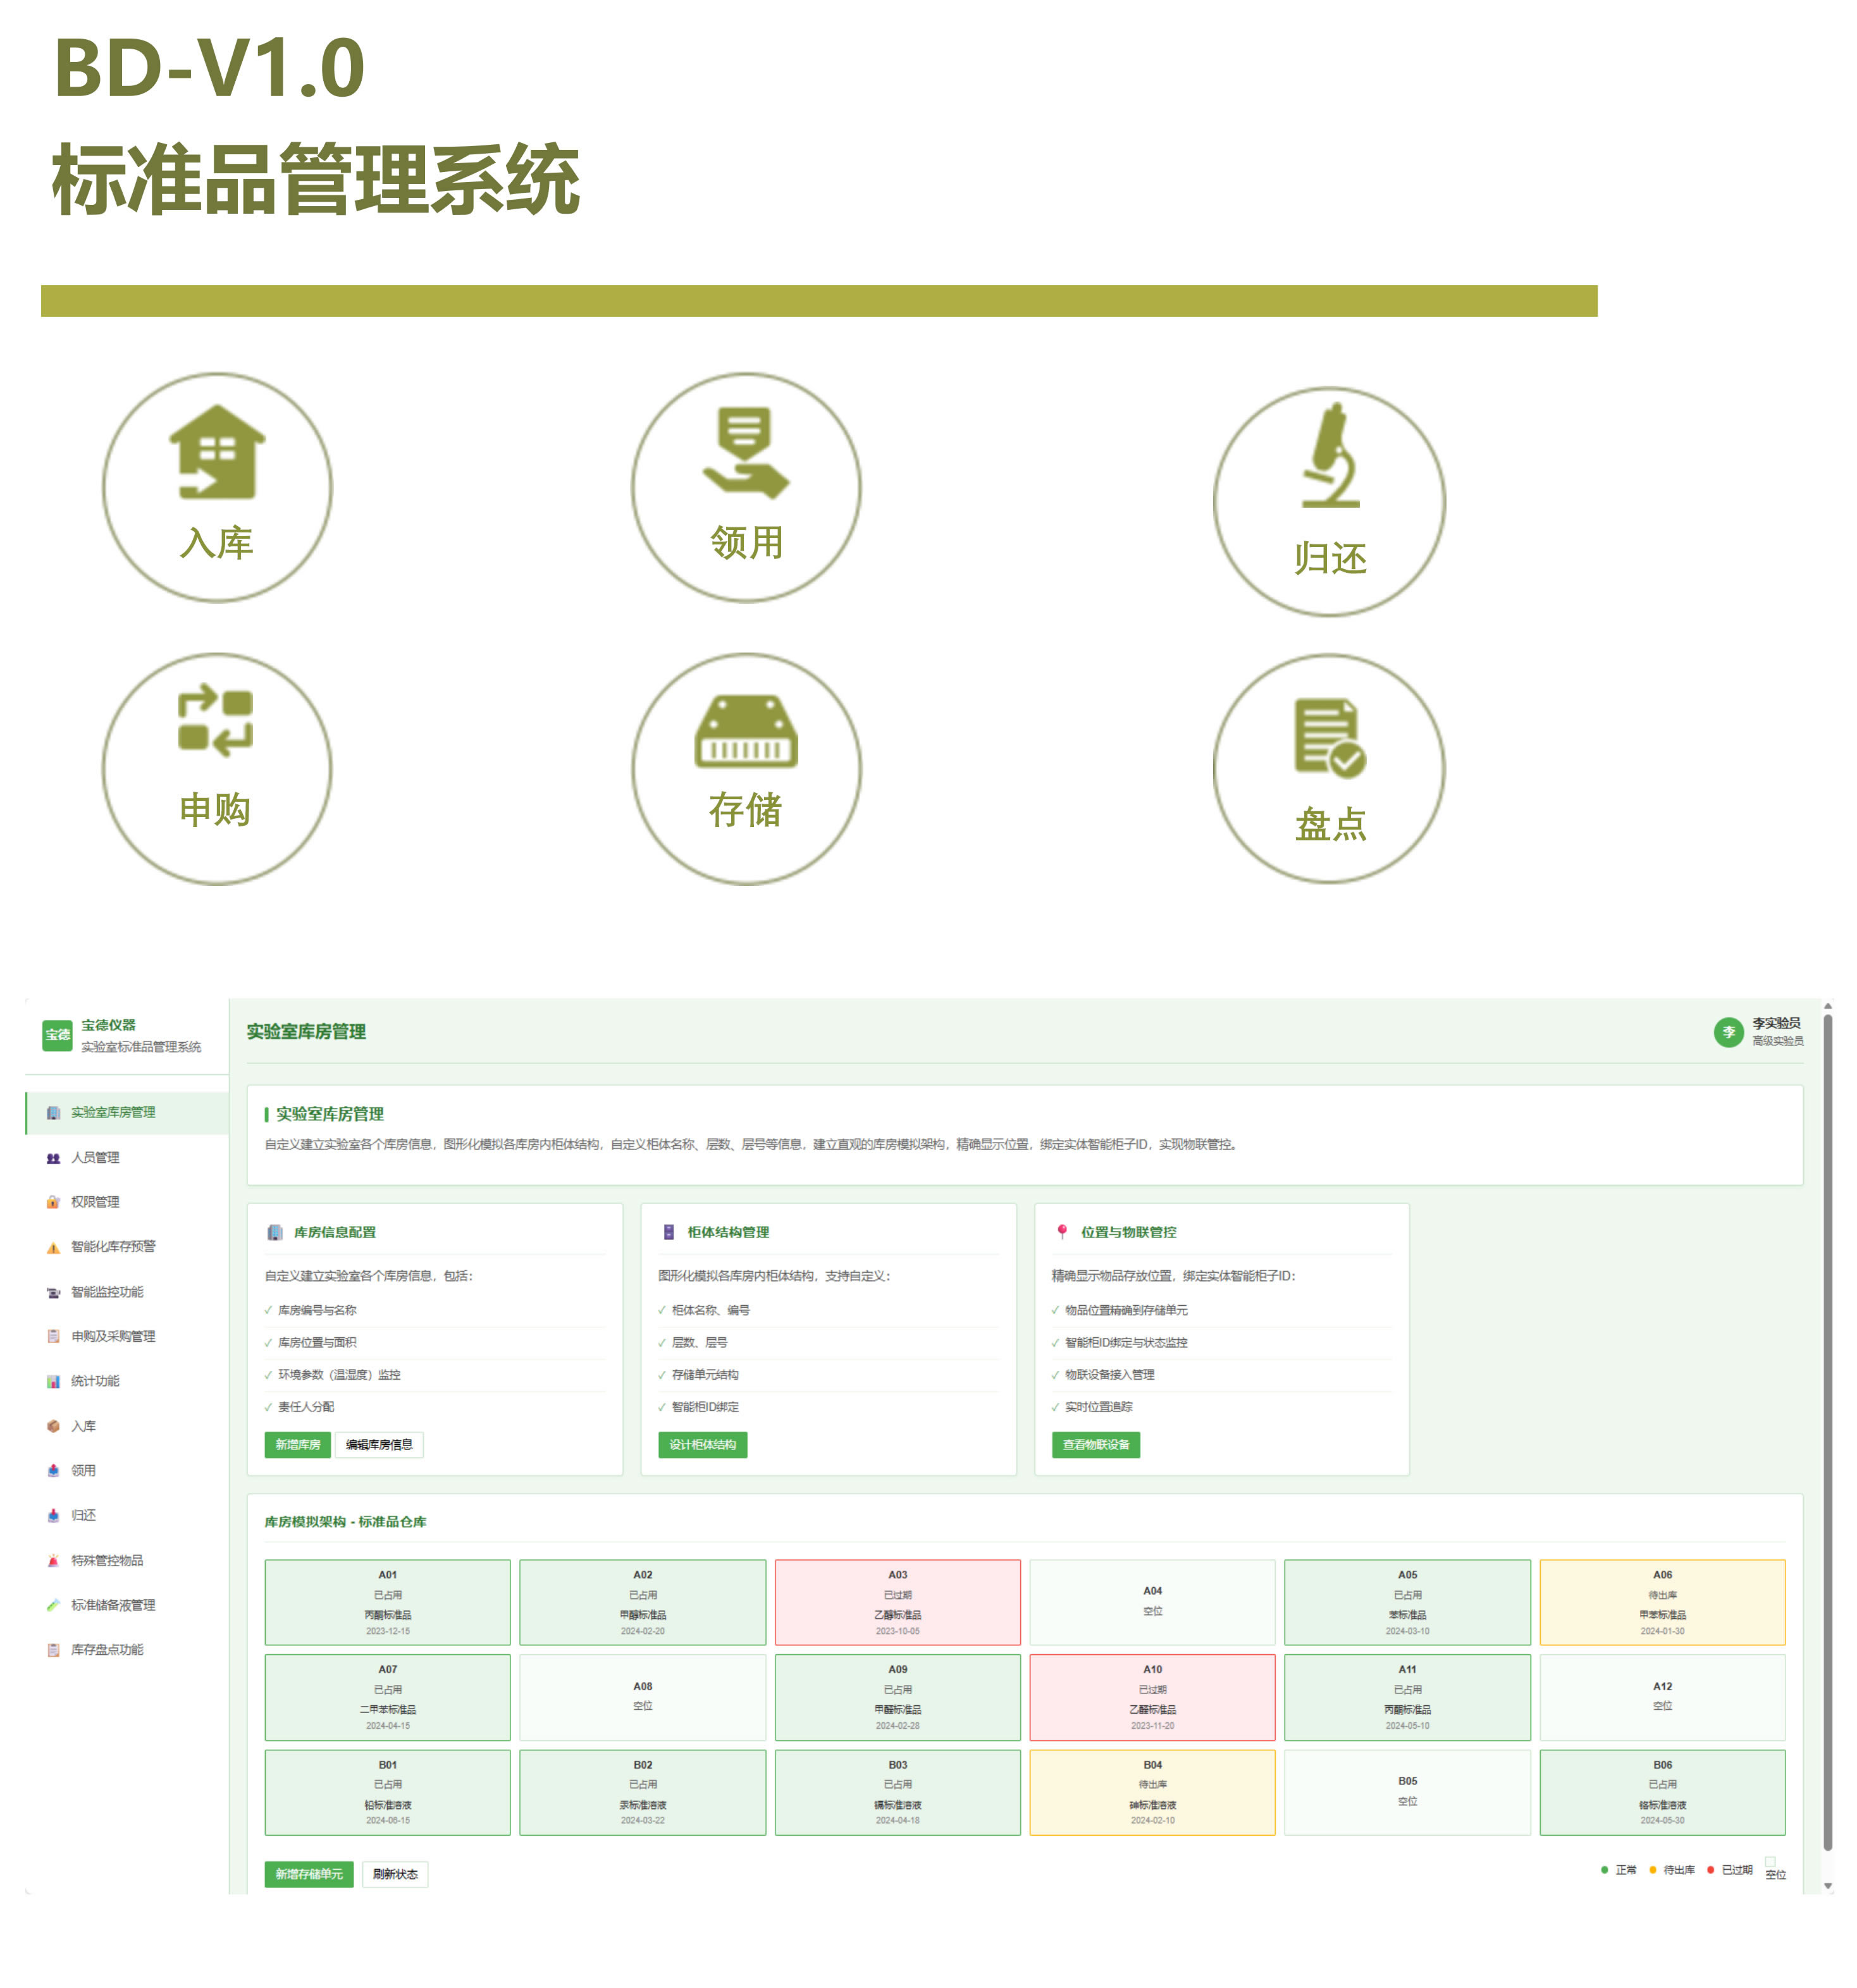Click the 申购 exchange arrows icon
Viewport: 1857px width, 1988px height.
coord(215,720)
